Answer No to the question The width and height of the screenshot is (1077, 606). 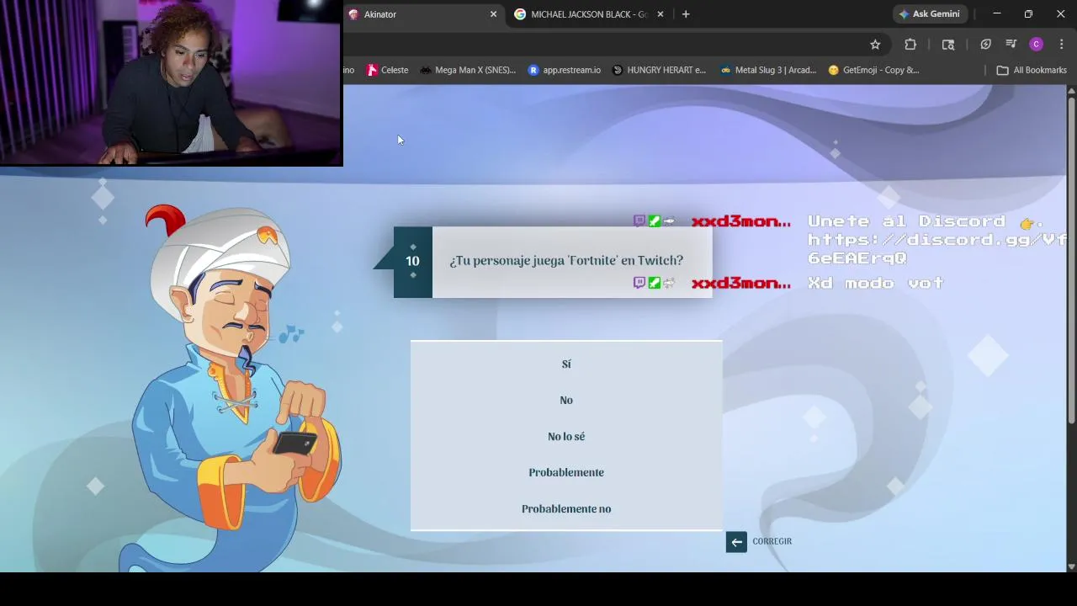[566, 400]
